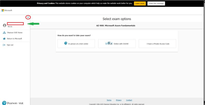Click the Pearson VUE logo at bottom
Screen dimensions: 205x105
tap(13, 103)
